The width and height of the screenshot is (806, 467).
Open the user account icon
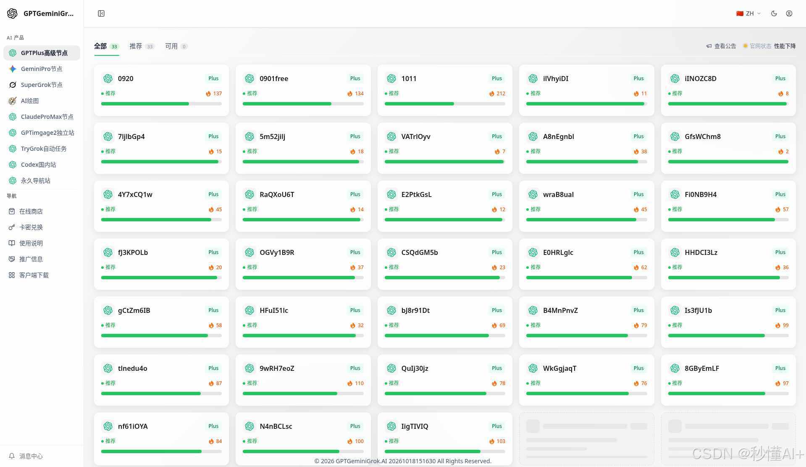789,13
